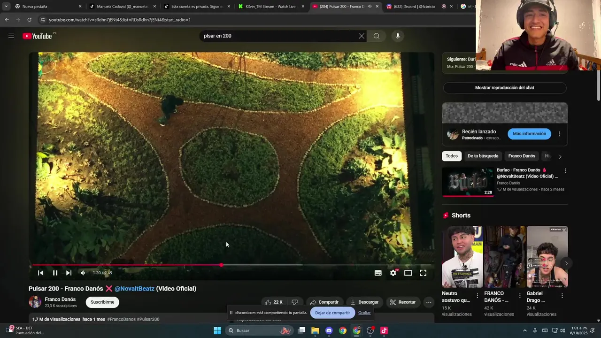
Task: Open options for Gabriel Drago short
Action: [x=562, y=296]
